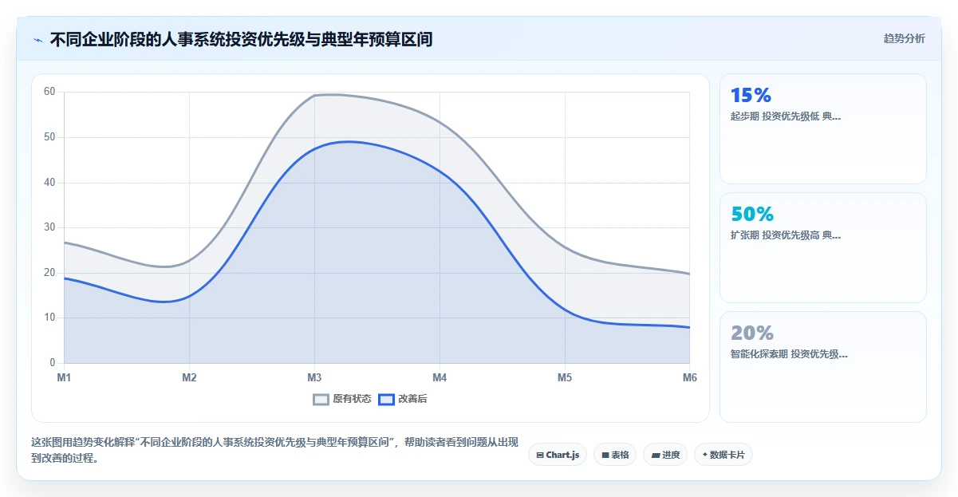Click the M6 axis label
This screenshot has width=958, height=497.
point(690,377)
